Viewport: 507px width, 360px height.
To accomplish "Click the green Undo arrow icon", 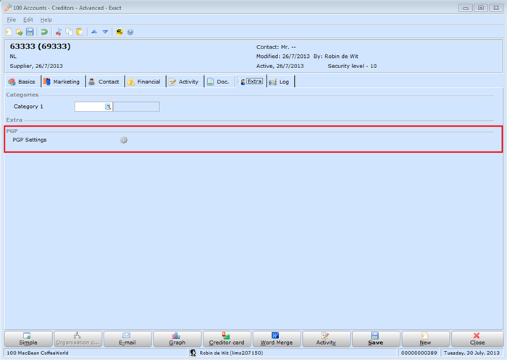I will pos(44,32).
